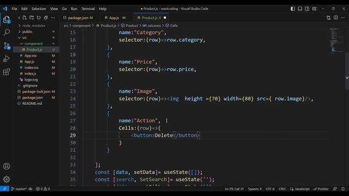
Task: Open the Source Control view
Action: click(x=7, y=46)
